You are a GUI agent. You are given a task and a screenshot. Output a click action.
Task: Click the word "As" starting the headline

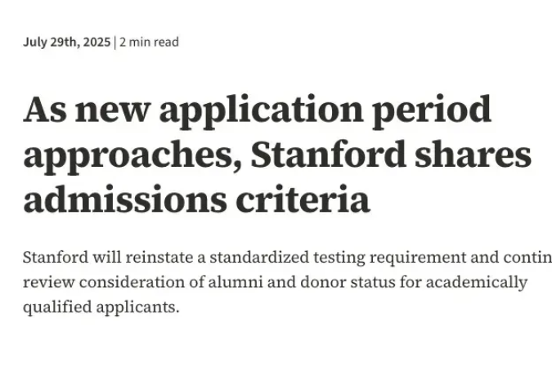(x=44, y=110)
